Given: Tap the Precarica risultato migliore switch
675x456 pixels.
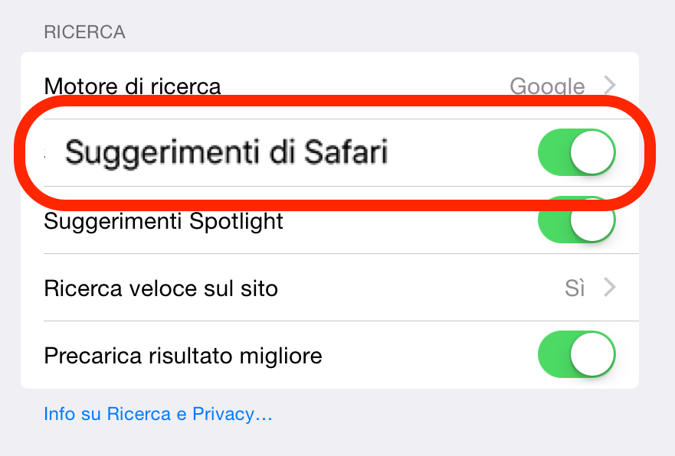Looking at the screenshot, I should tap(575, 354).
